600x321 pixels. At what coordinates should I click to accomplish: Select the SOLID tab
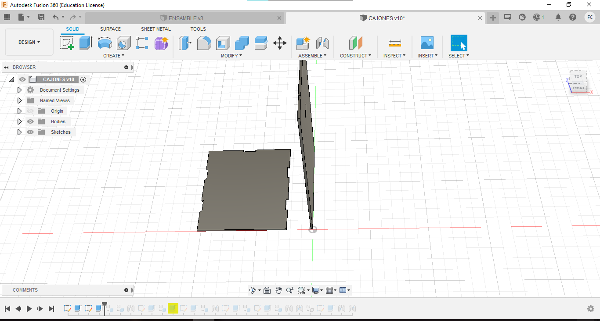click(x=72, y=29)
